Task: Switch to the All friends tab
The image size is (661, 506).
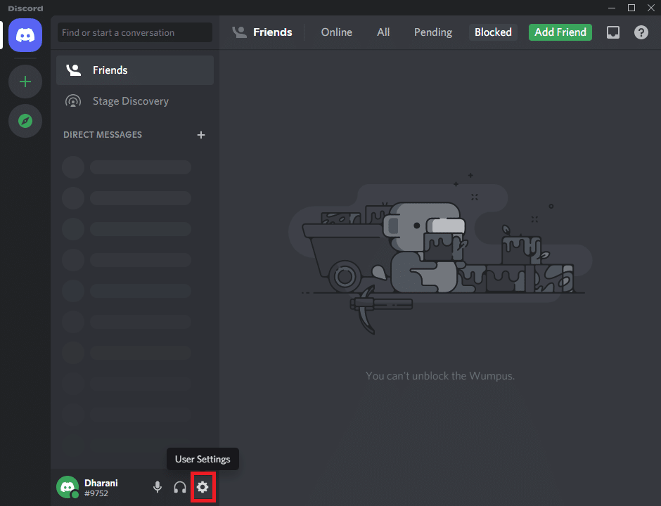Action: [x=383, y=32]
